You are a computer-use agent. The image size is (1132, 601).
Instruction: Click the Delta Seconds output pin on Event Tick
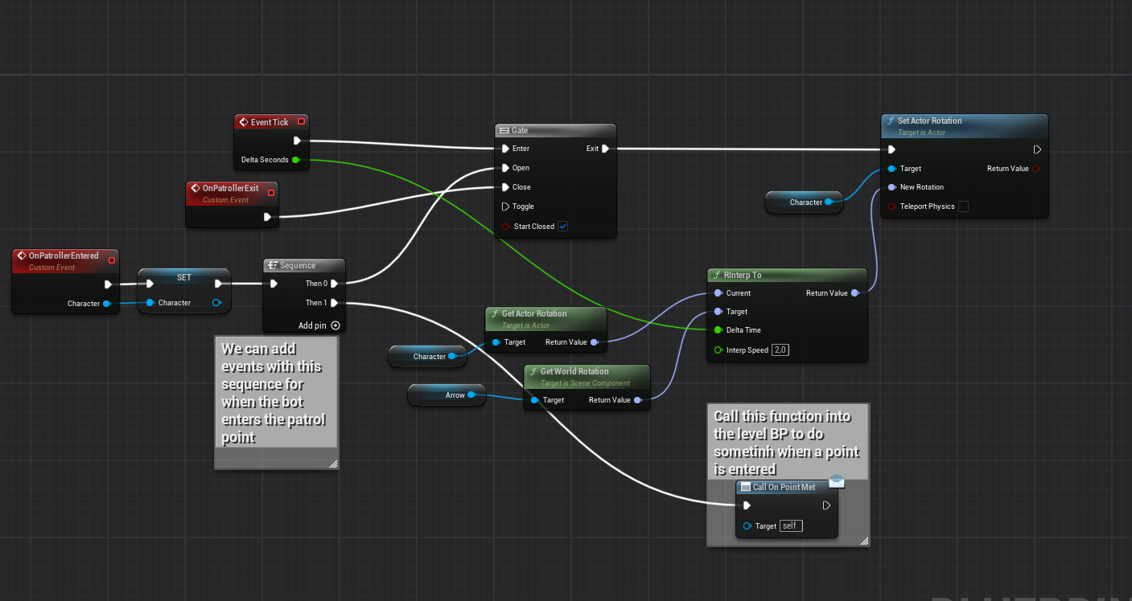point(296,159)
